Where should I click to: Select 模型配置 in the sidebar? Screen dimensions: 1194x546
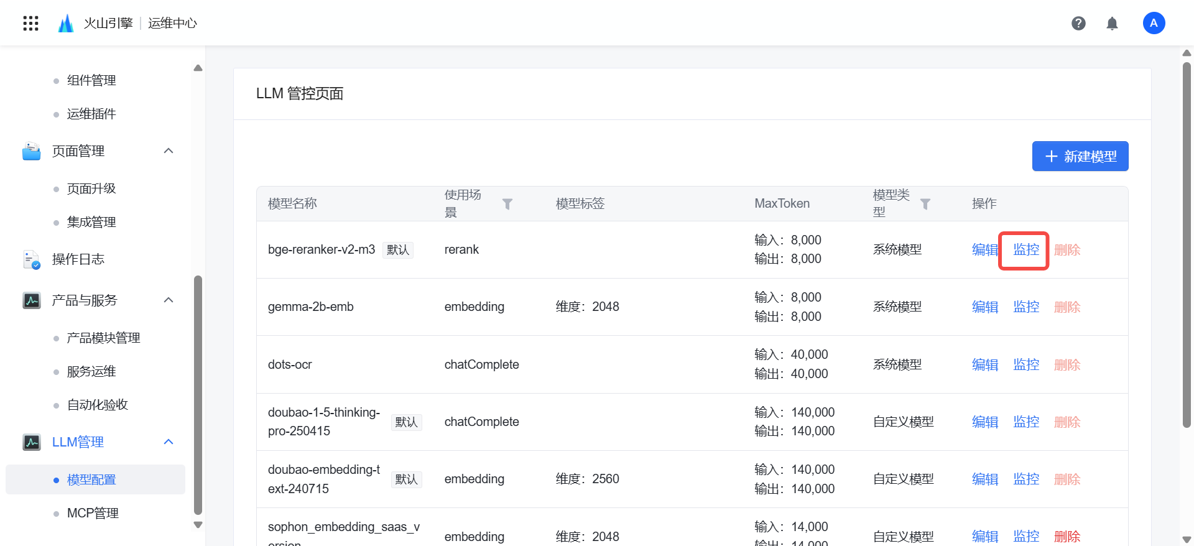click(x=91, y=479)
